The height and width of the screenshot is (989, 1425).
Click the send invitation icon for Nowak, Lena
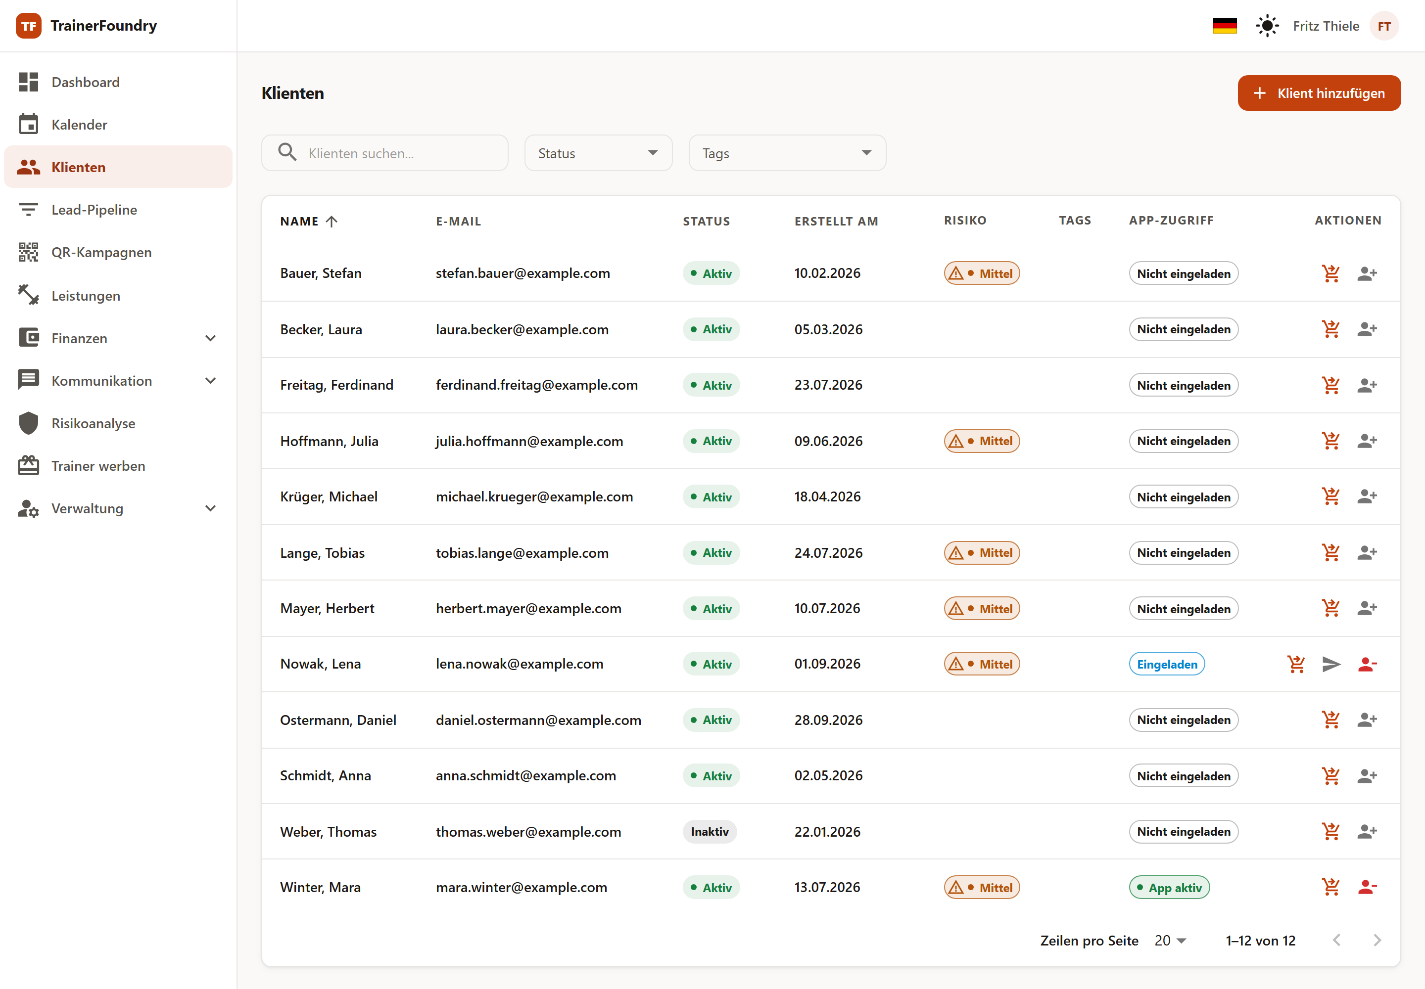(1331, 664)
